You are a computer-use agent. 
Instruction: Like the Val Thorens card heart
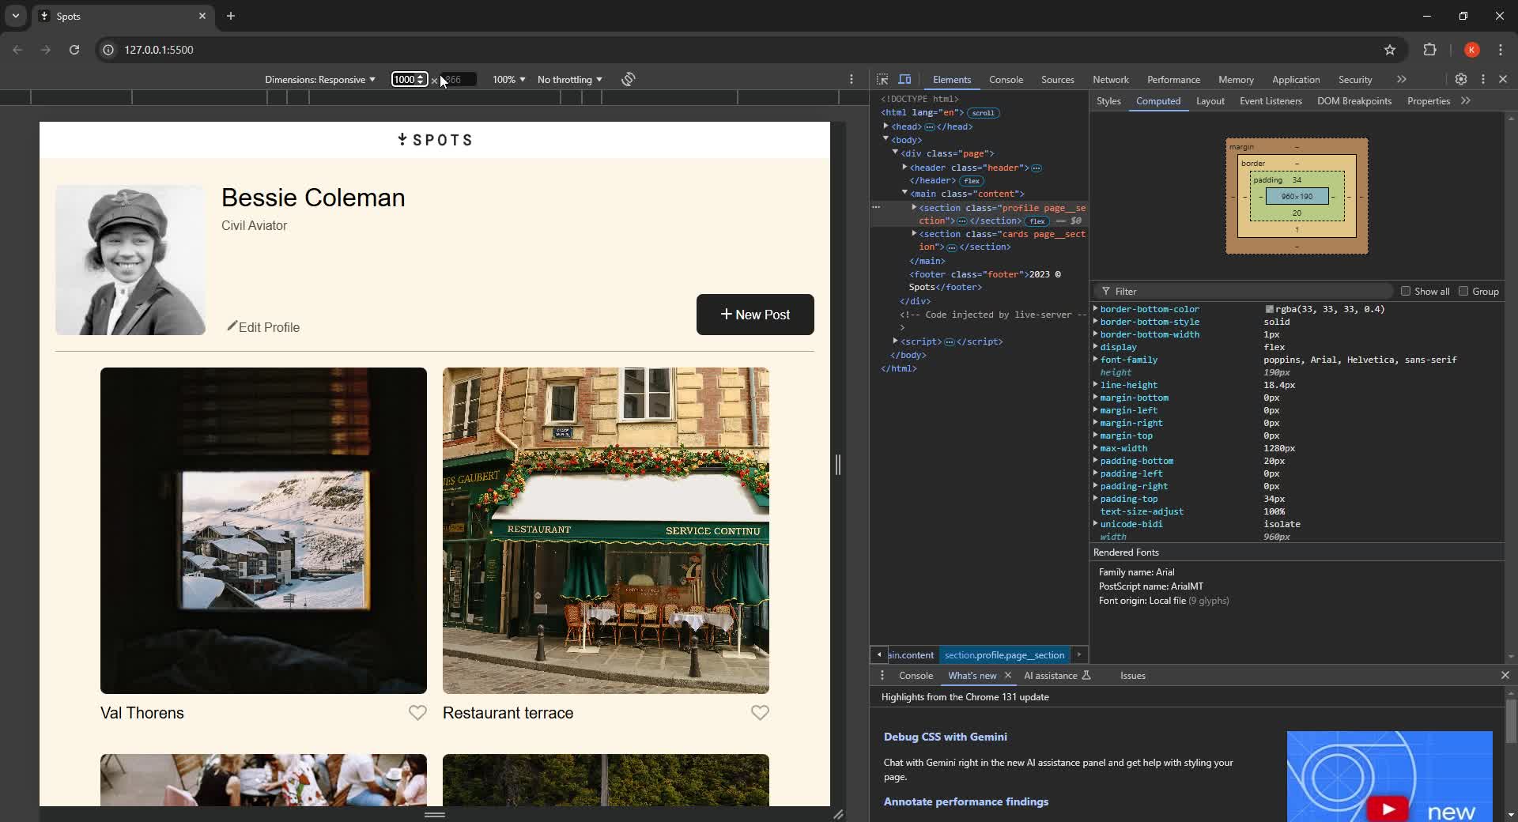(x=417, y=713)
